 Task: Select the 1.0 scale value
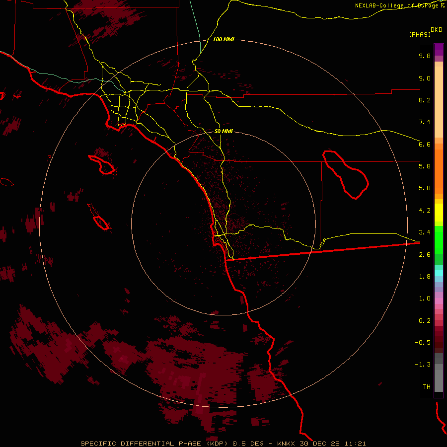point(425,298)
